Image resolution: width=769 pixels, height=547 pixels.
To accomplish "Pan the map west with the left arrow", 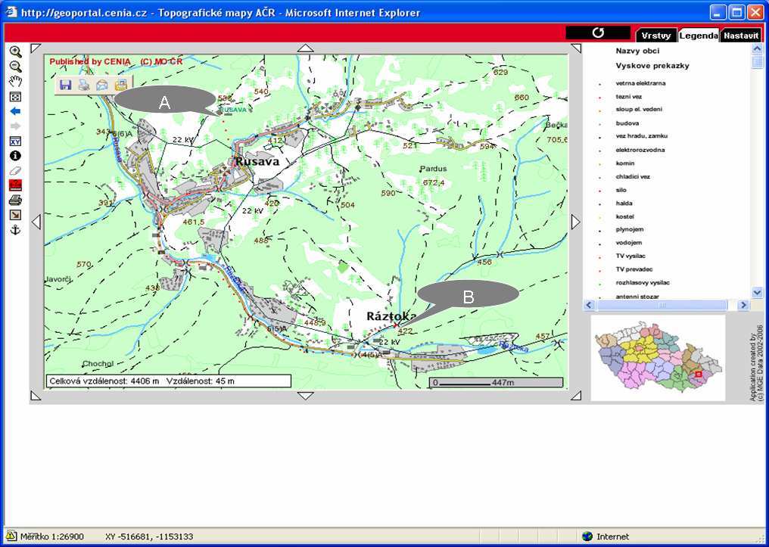I will pos(36,222).
